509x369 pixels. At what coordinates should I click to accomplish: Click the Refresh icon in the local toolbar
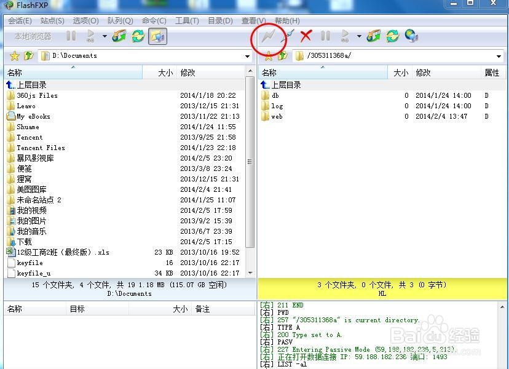[x=138, y=36]
